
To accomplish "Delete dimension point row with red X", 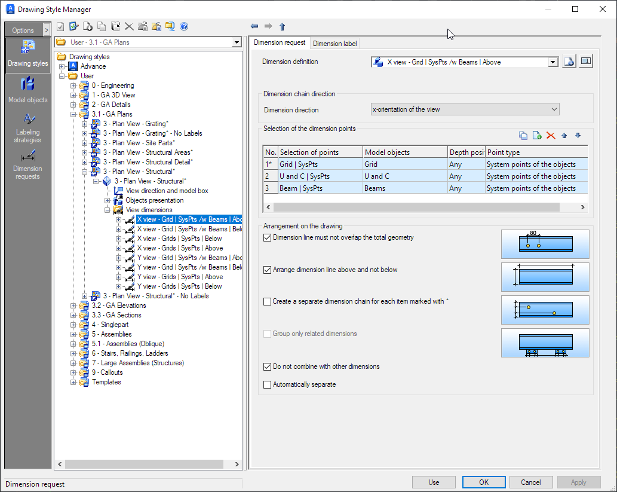I will 551,136.
